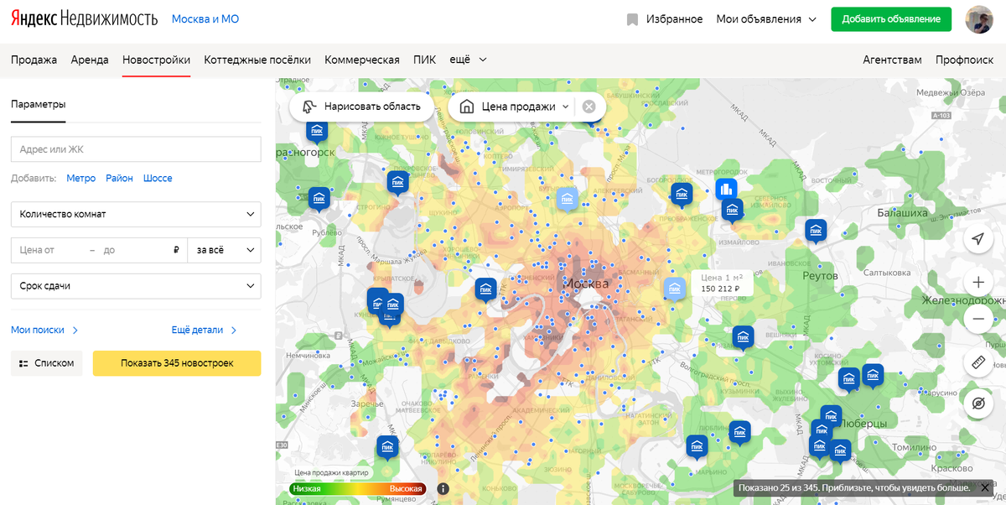The width and height of the screenshot is (1006, 505).
Task: Open ПИК marker below the 150 212 ₽ tooltip
Action: tap(743, 337)
